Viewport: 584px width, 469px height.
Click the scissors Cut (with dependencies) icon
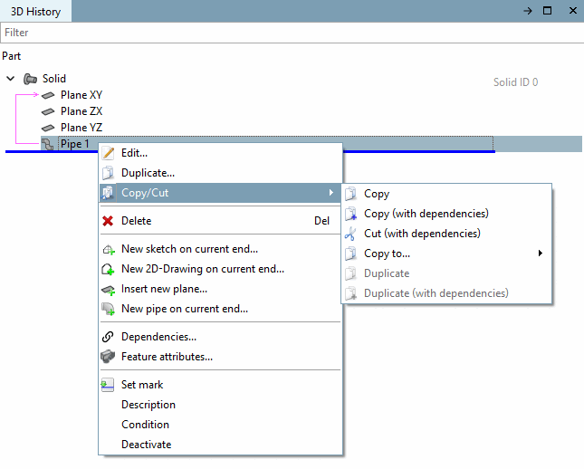[x=350, y=234]
